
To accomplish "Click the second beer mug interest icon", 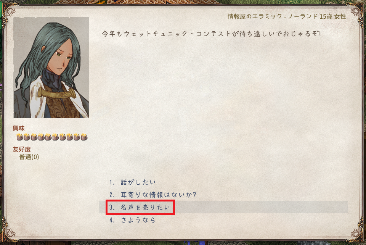I will point(27,137).
